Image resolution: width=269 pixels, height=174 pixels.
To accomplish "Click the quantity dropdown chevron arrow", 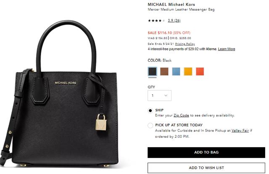I will (x=166, y=96).
